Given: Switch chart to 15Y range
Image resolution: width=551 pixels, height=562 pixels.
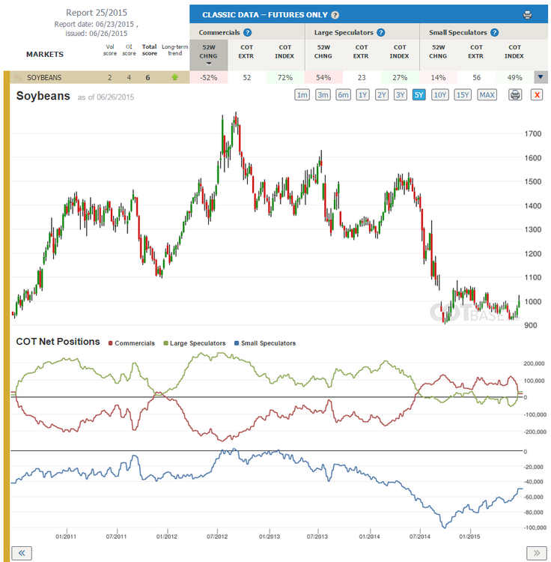Looking at the screenshot, I should pyautogui.click(x=463, y=95).
